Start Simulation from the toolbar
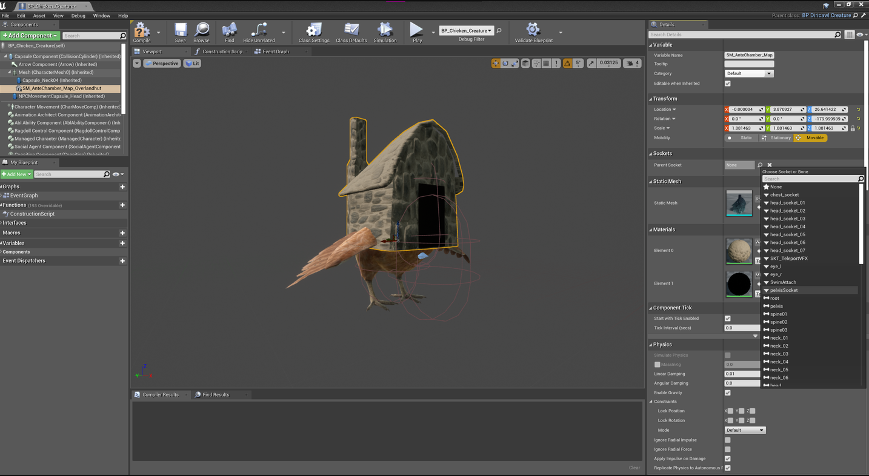The height and width of the screenshot is (476, 869). (x=385, y=31)
